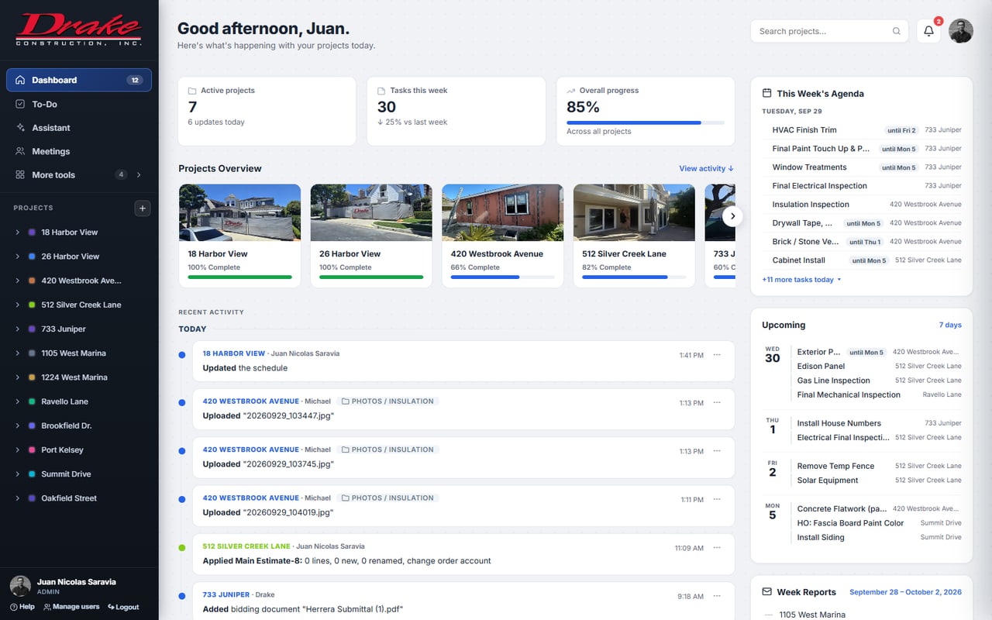Click next arrow on projects carousel
Viewport: 992px width, 620px height.
(x=732, y=217)
